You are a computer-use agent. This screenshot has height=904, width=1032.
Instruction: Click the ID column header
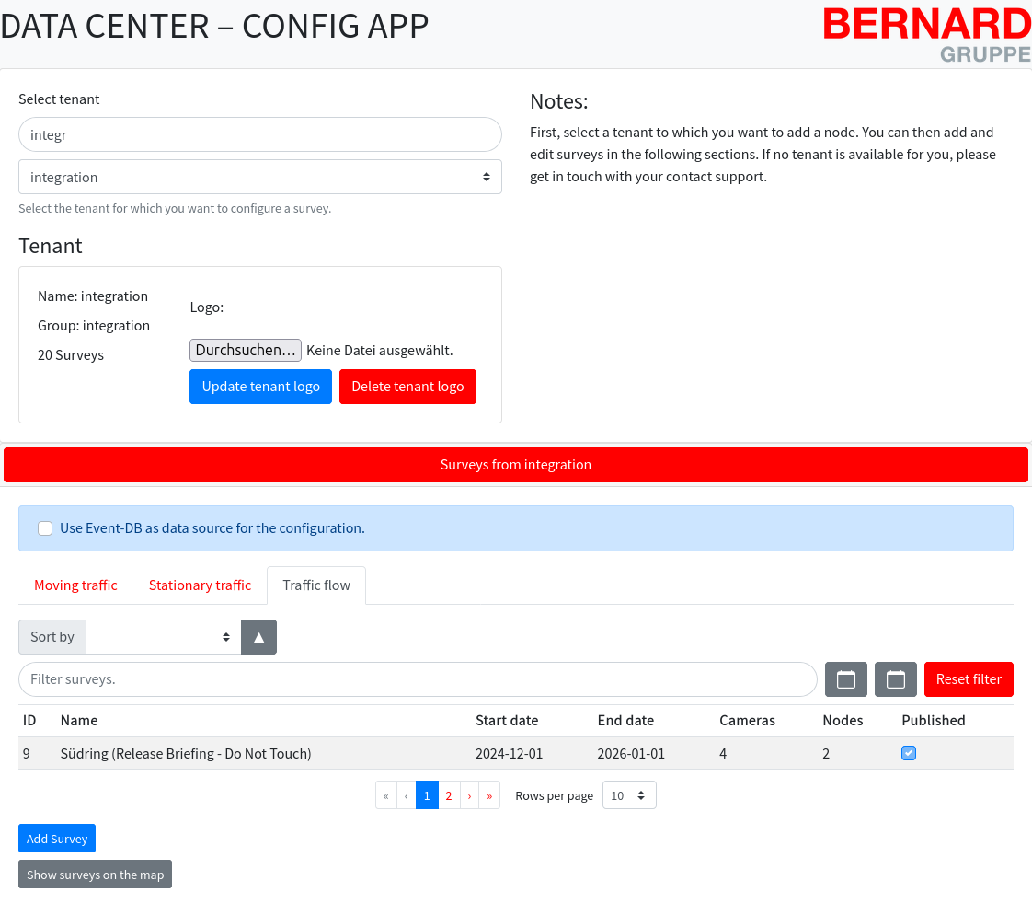coord(29,720)
